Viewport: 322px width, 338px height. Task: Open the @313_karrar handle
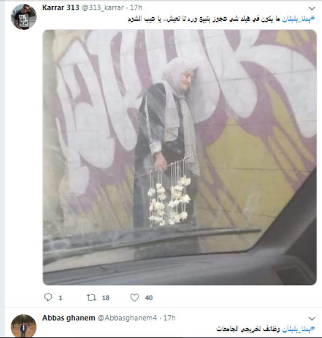pyautogui.click(x=103, y=8)
